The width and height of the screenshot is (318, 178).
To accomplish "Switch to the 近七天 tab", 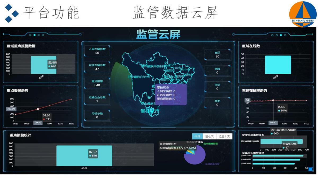I will point(209,136).
